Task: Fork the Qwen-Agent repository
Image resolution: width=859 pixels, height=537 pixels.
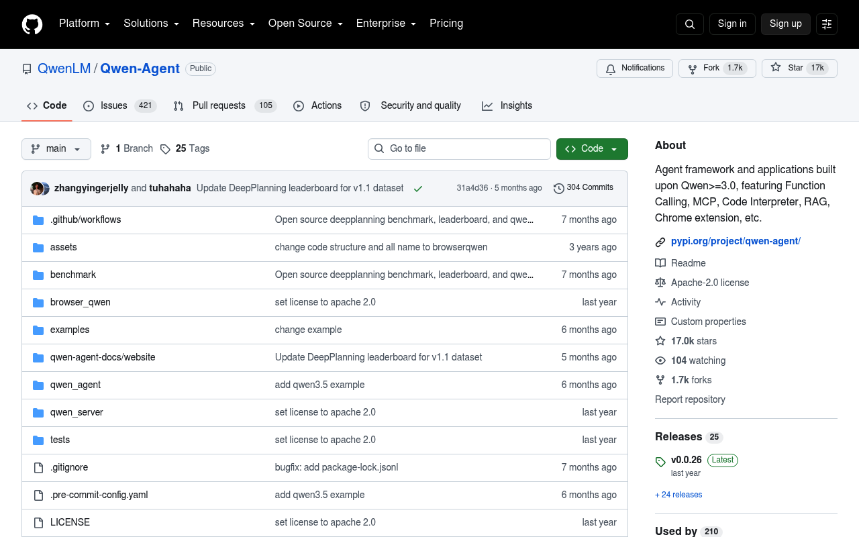Action: [717, 68]
